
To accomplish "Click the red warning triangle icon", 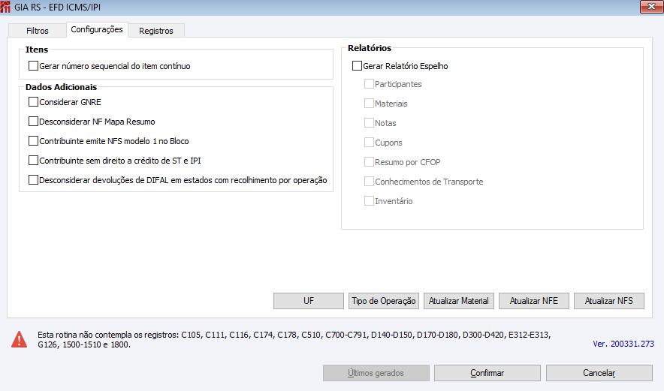I will point(20,339).
